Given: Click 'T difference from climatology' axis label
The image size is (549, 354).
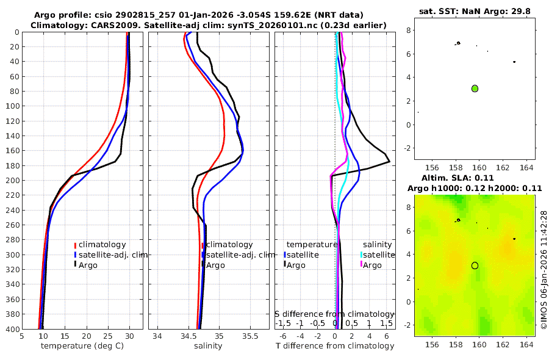Looking at the screenshot, I should click(x=335, y=346).
